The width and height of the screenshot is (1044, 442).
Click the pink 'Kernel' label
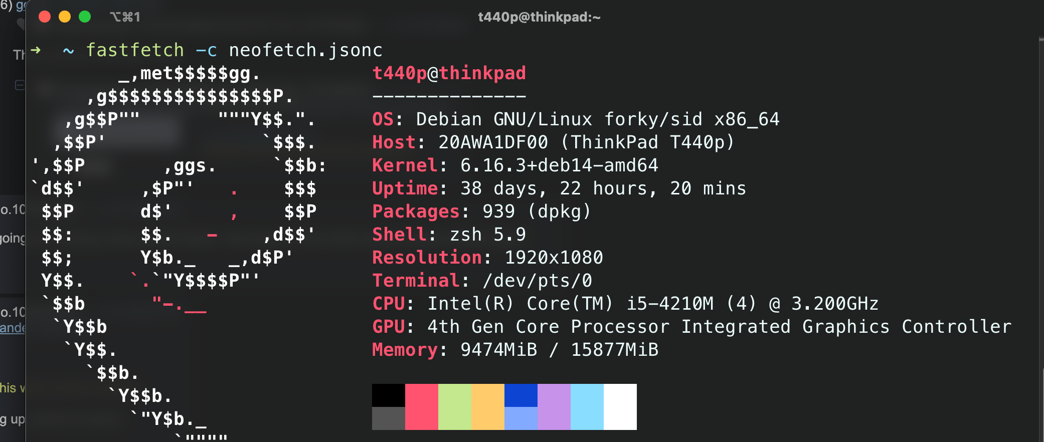(405, 165)
